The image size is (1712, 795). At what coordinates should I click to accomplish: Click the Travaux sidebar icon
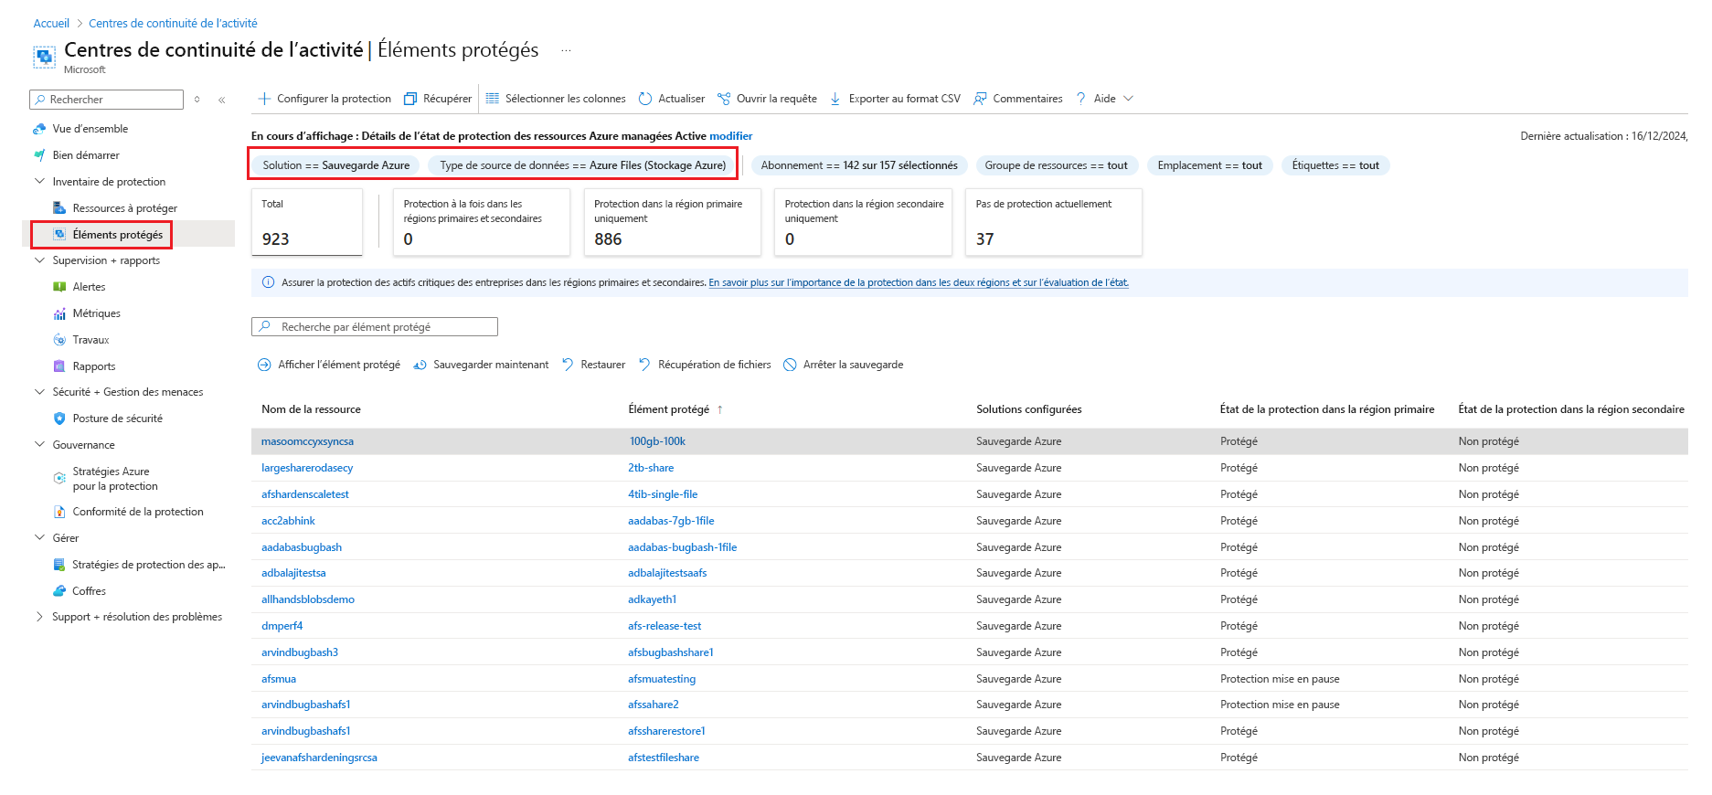pyautogui.click(x=59, y=340)
